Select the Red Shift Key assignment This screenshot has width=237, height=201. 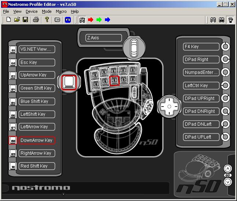pos(37,166)
